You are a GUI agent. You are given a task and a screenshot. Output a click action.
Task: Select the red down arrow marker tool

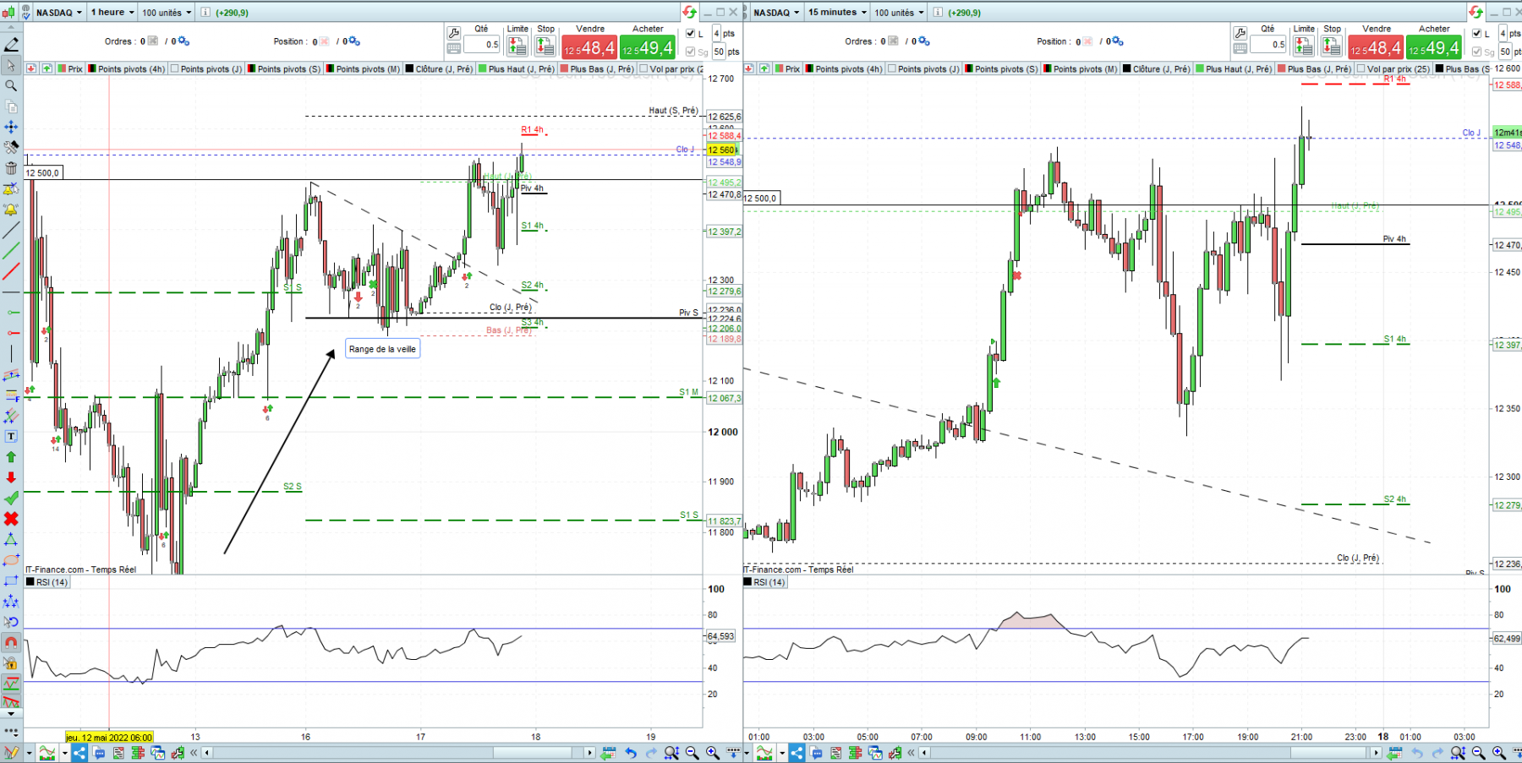(x=11, y=477)
